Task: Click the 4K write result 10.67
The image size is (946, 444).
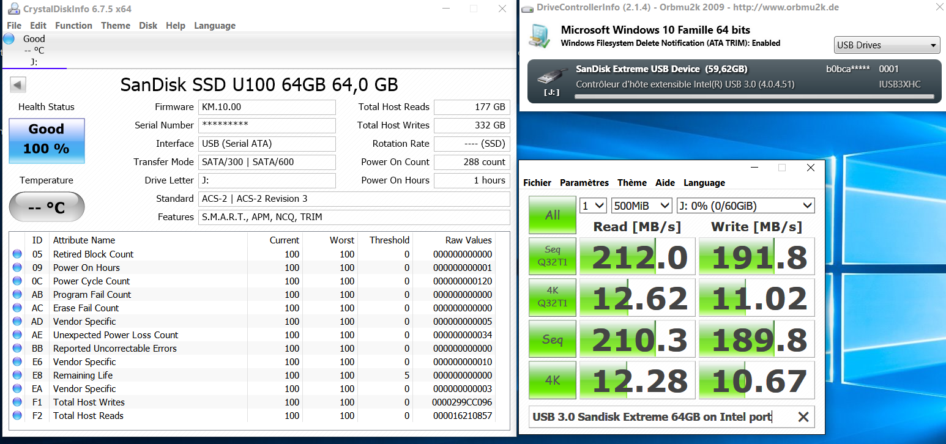Action: 757,380
